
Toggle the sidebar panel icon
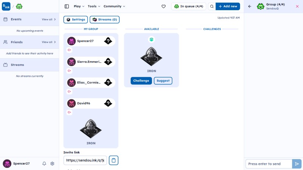tap(67, 6)
